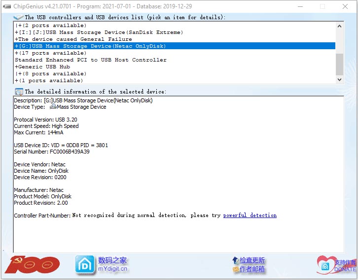This screenshot has width=358, height=280.
Task: Select 'The device caused General Failure' row
Action: 174,39
